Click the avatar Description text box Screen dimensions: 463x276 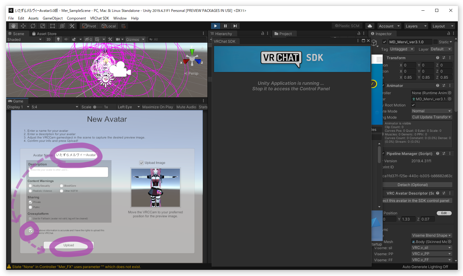[x=68, y=172]
